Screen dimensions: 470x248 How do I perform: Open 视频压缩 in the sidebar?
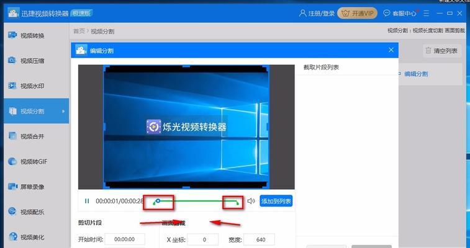[36, 61]
